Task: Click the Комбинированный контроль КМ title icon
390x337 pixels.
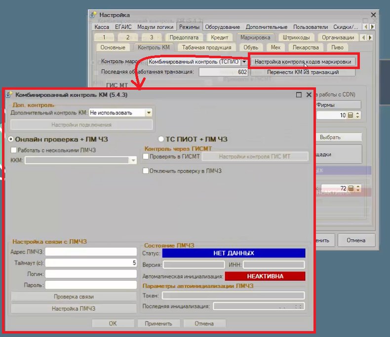Action: 9,95
